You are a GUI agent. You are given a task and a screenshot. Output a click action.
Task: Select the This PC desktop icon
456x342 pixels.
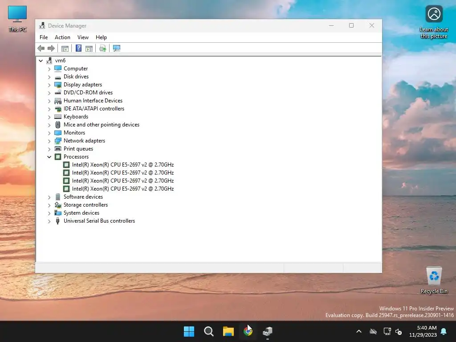17,19
